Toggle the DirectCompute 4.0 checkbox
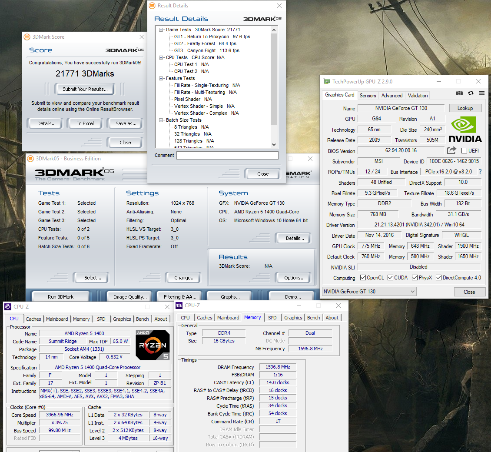491x452 pixels. point(438,278)
